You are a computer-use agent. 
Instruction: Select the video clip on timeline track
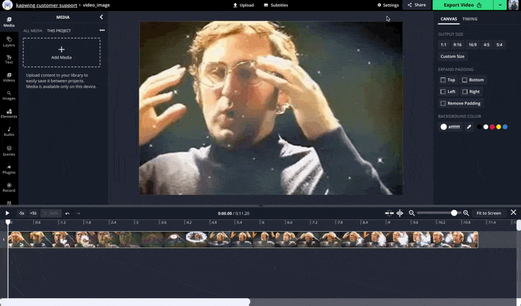243,240
